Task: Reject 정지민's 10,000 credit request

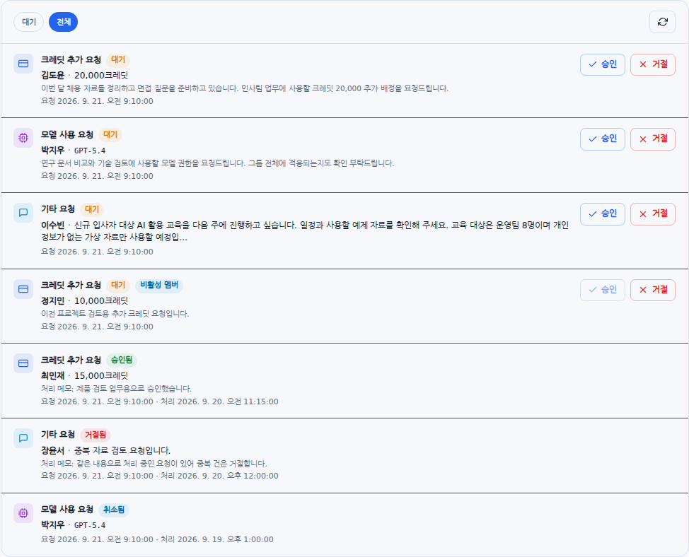Action: [652, 290]
